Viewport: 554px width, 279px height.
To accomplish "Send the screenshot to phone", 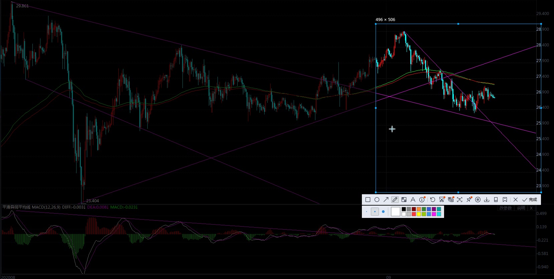I will [x=496, y=200].
